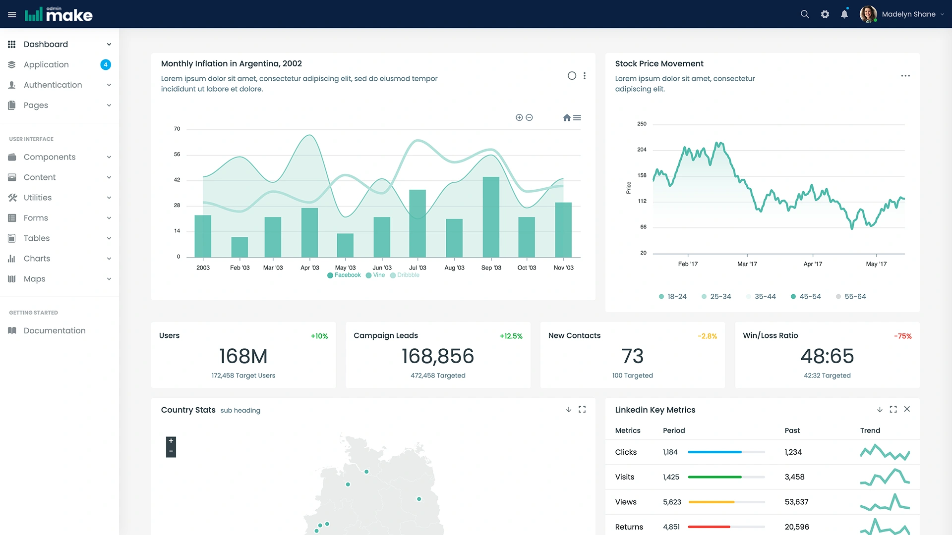Expand the Forms chevron

109,218
